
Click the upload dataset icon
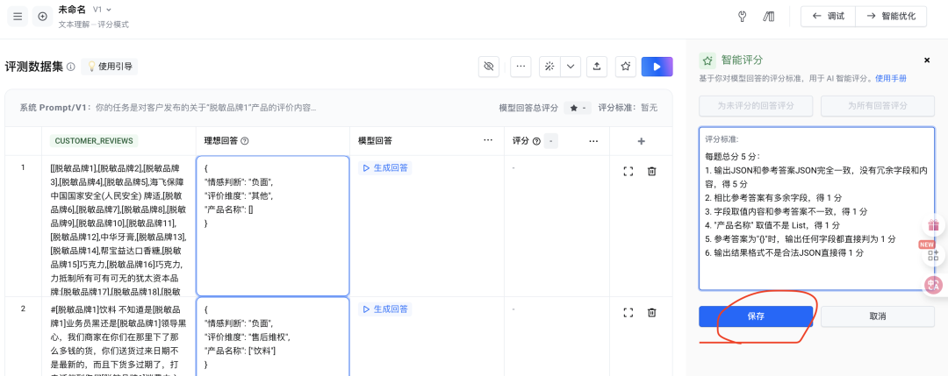[x=597, y=67]
